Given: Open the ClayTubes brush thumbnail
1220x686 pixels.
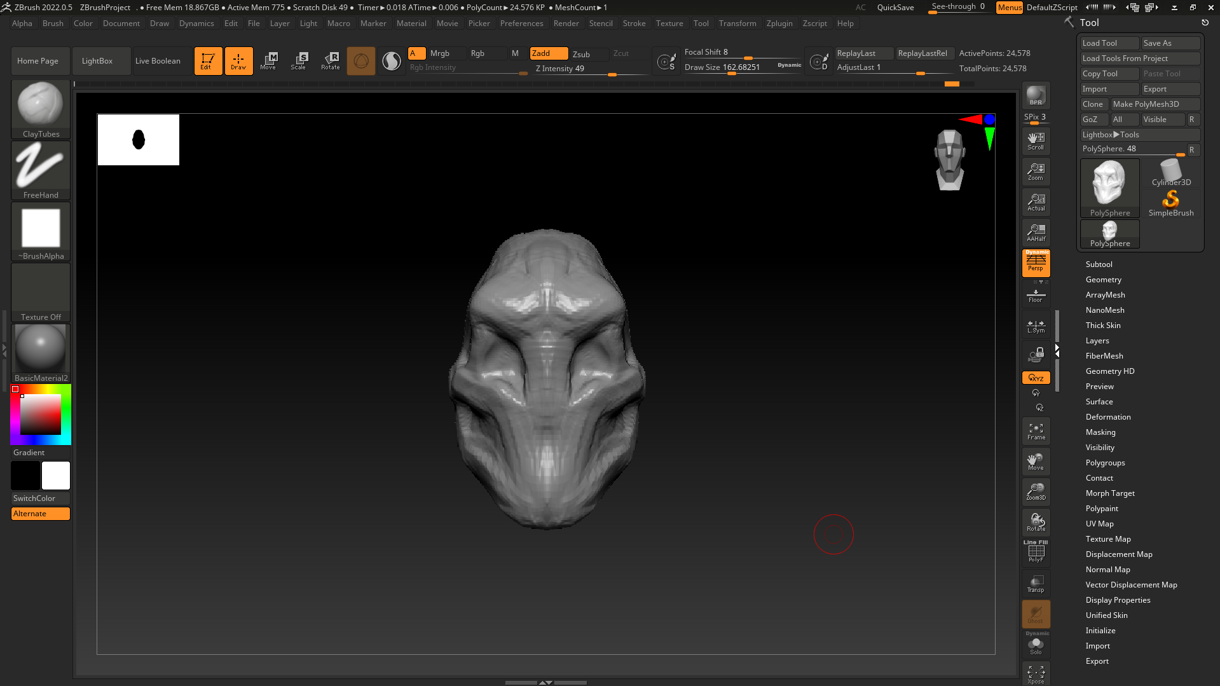Looking at the screenshot, I should coord(41,109).
